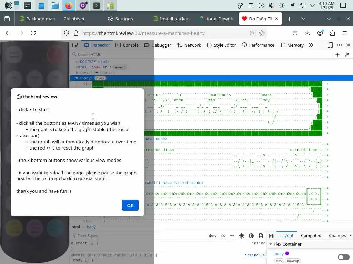Select the Inspector DevTools tab
This screenshot has height=264, width=353.
point(97,45)
